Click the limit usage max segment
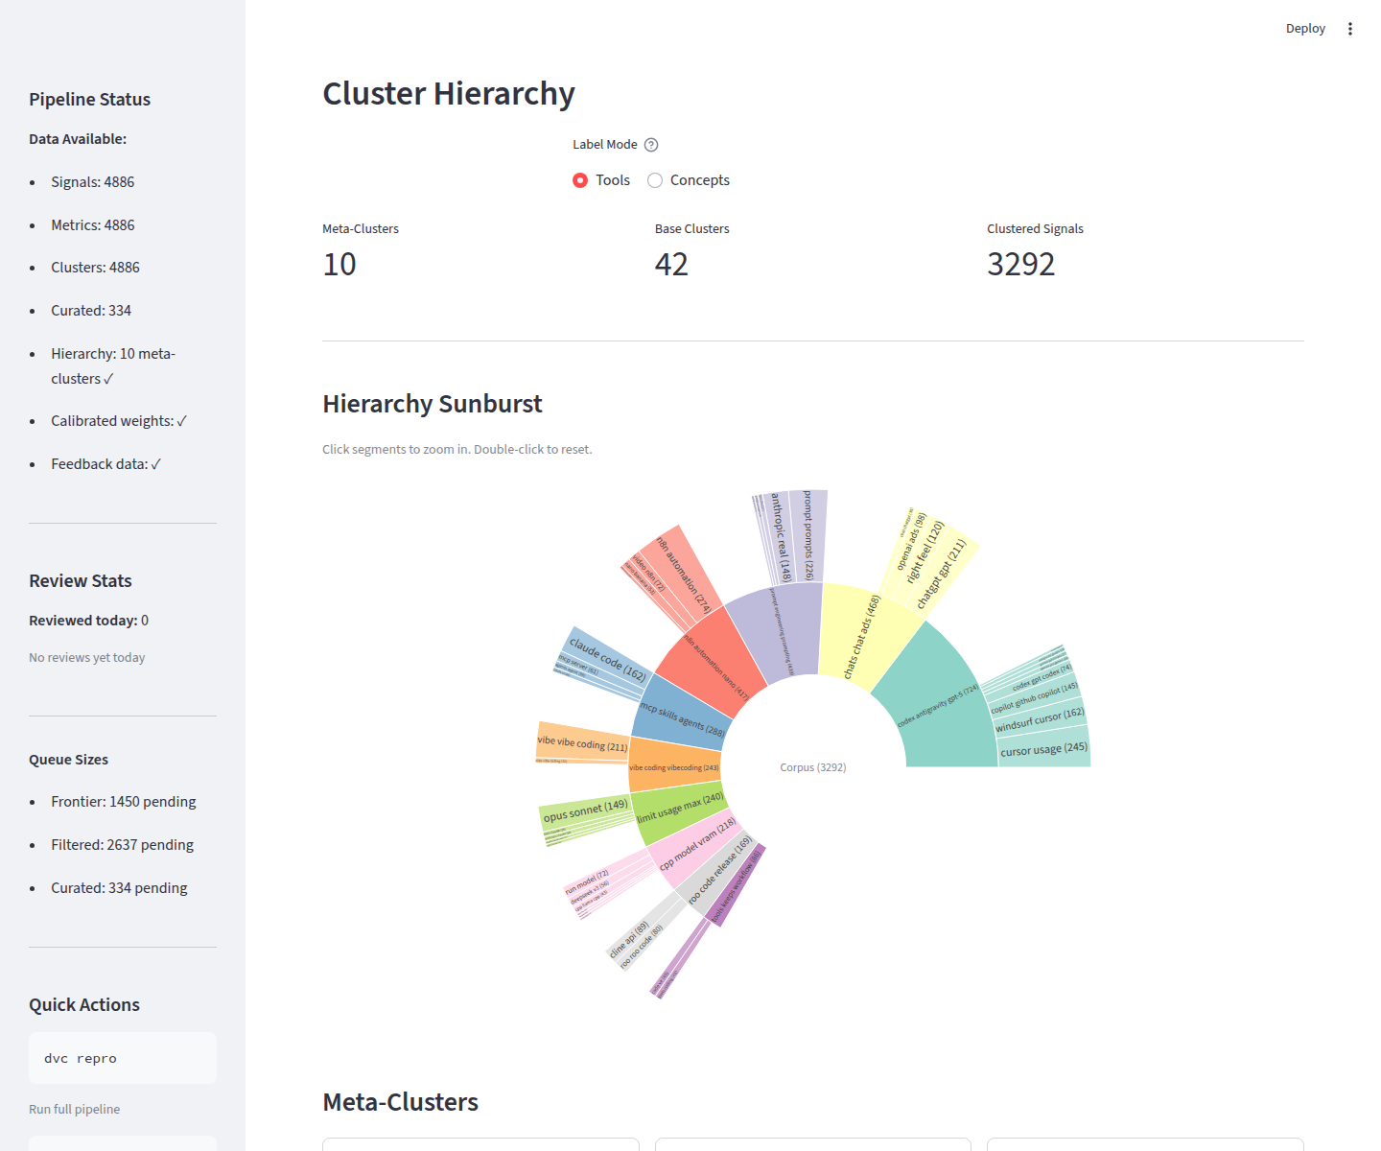Viewport: 1381px width, 1151px height. [680, 809]
